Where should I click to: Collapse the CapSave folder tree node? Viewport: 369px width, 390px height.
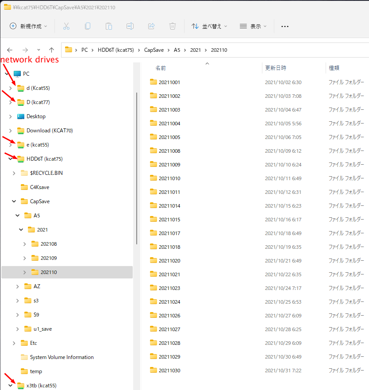tap(14, 201)
